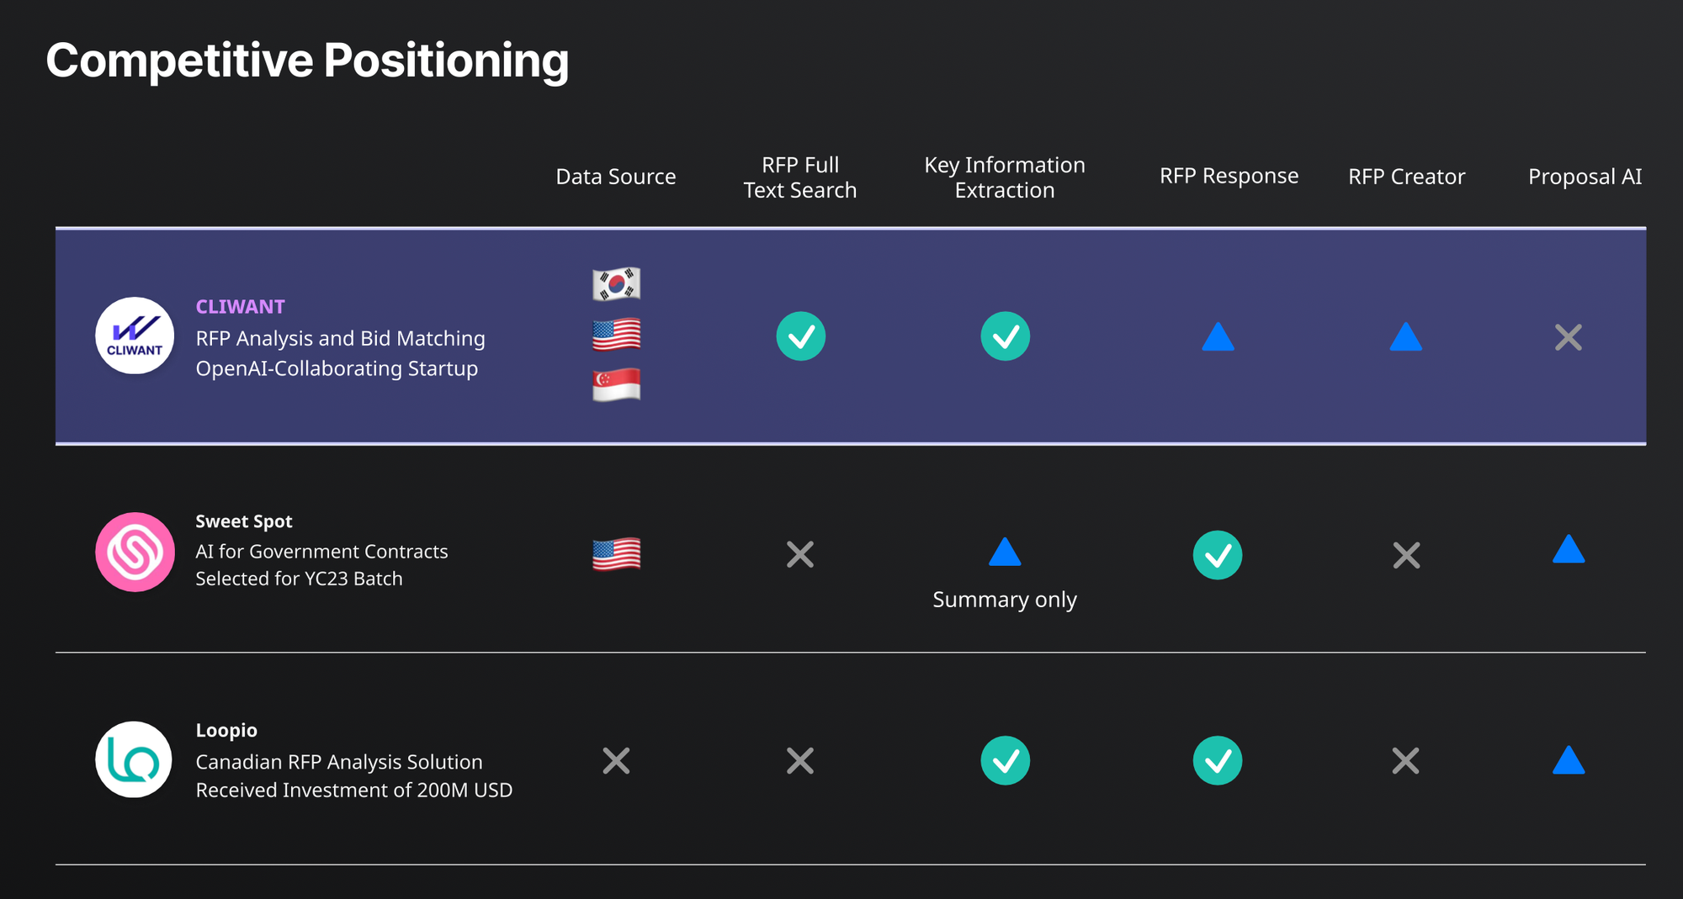The image size is (1683, 899).
Task: Click the purple CLIWANT company name
Action: [241, 307]
